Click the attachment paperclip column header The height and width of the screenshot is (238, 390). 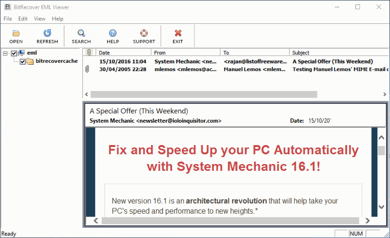(89, 53)
